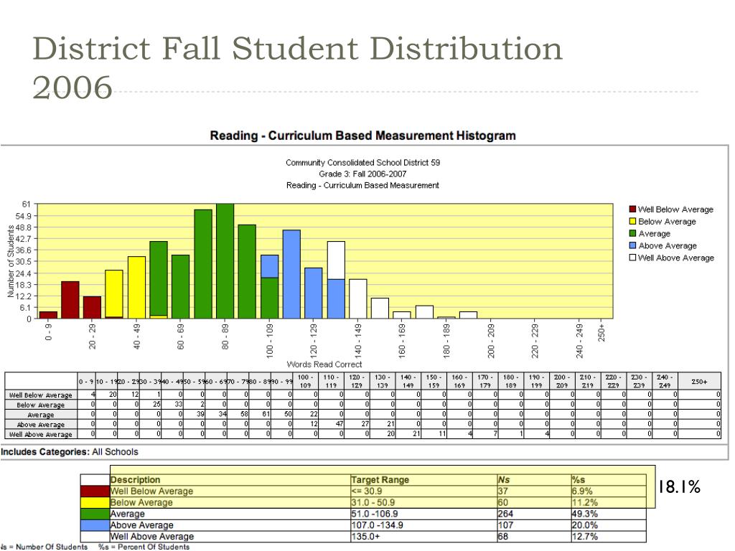Image resolution: width=735 pixels, height=551 pixels.
Task: Click the yellow Below Average legend swatch
Action: point(632,221)
